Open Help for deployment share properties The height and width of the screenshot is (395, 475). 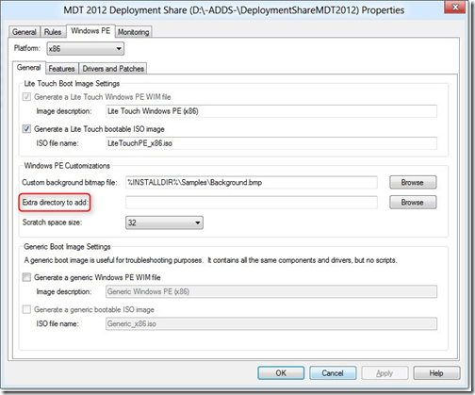[436, 373]
